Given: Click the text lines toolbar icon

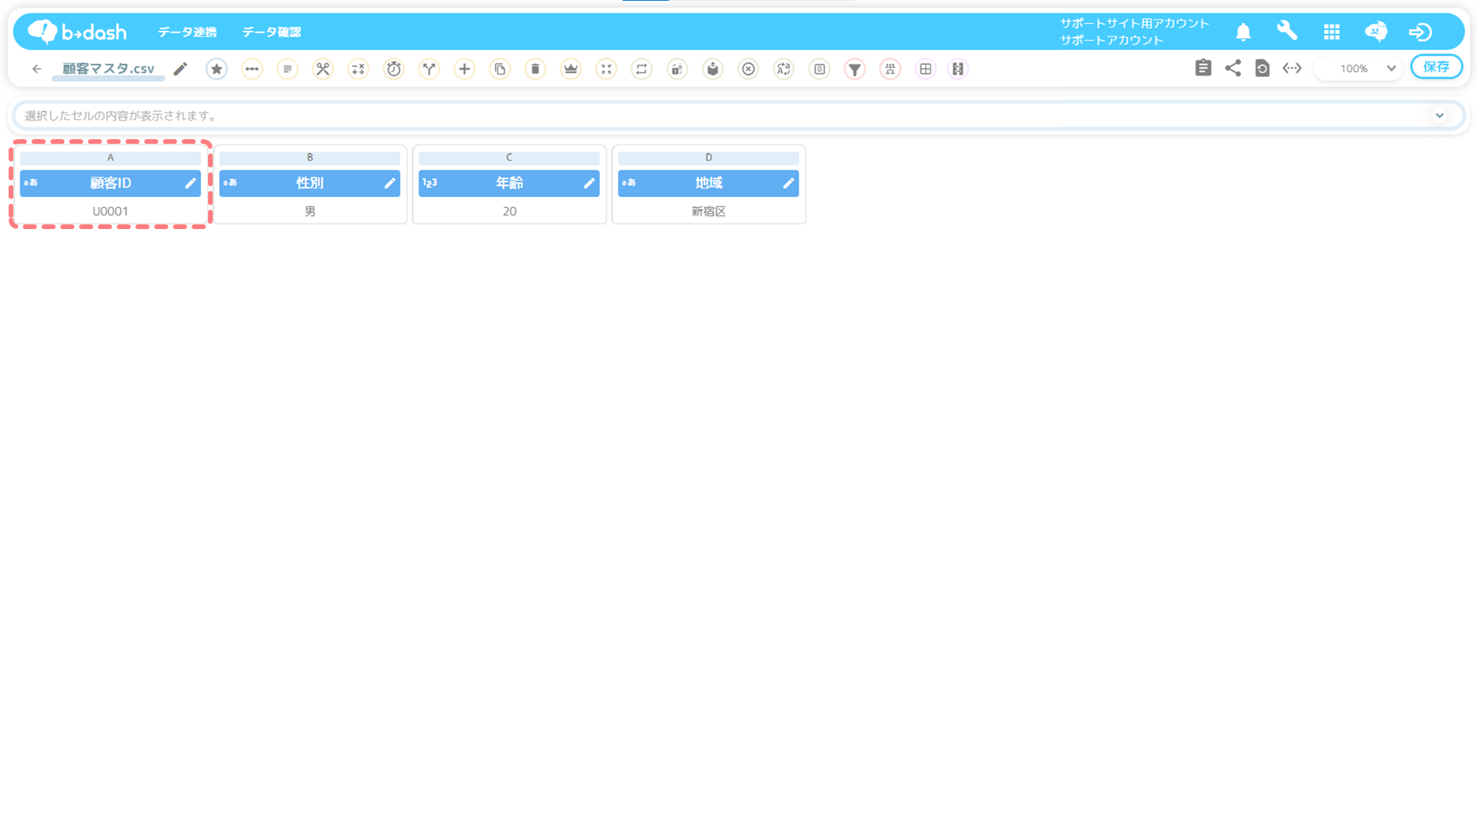Looking at the screenshot, I should [287, 69].
